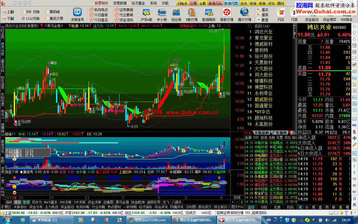This screenshot has width=358, height=224.
Task: Open the 系统 menu
Action: [153, 3]
